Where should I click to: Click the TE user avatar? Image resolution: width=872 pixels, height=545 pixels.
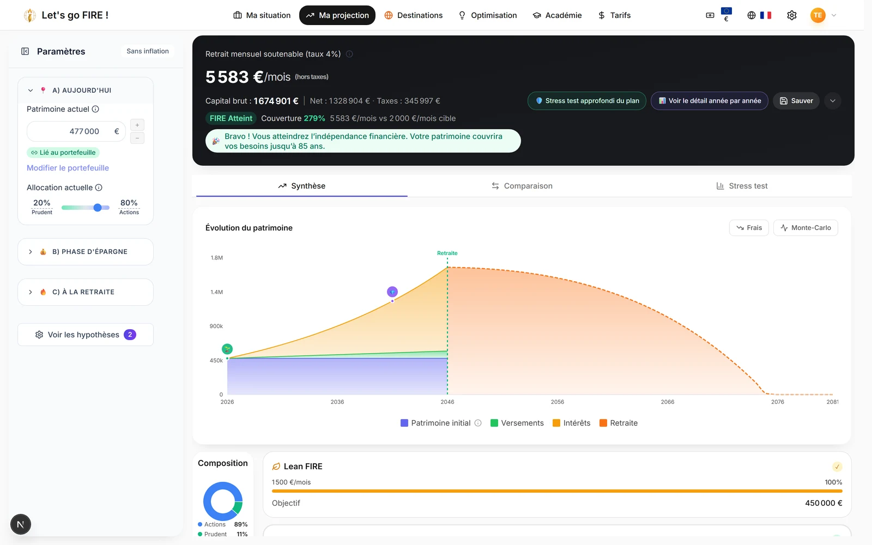point(818,15)
